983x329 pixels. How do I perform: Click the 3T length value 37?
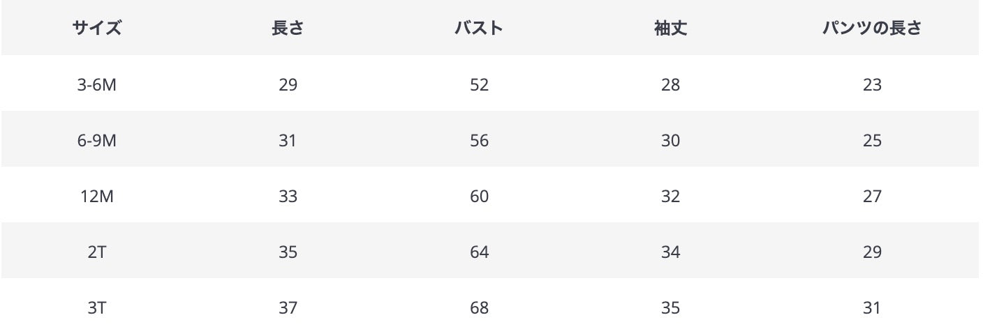[x=288, y=307]
